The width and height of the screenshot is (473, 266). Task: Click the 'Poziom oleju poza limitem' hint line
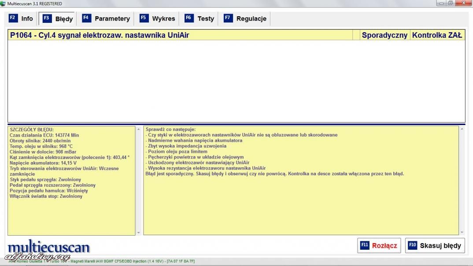[x=177, y=151]
